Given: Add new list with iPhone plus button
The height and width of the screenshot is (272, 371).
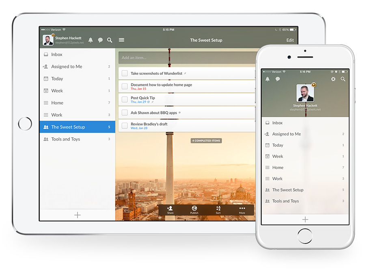Looking at the screenshot, I should click(305, 220).
